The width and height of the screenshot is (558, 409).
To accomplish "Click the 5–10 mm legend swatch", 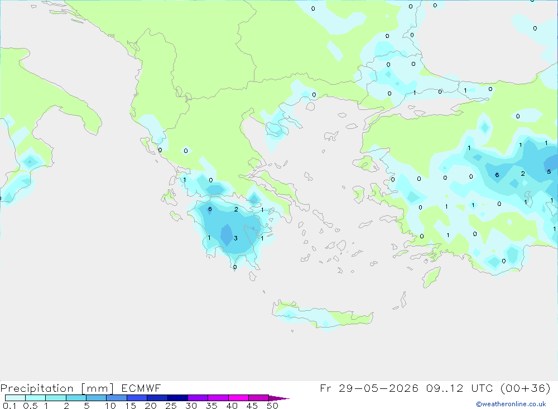I will [x=97, y=398].
